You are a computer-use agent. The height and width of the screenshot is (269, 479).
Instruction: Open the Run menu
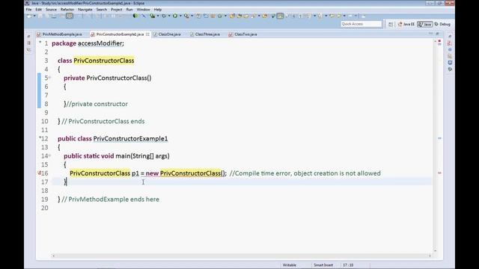(x=129, y=10)
